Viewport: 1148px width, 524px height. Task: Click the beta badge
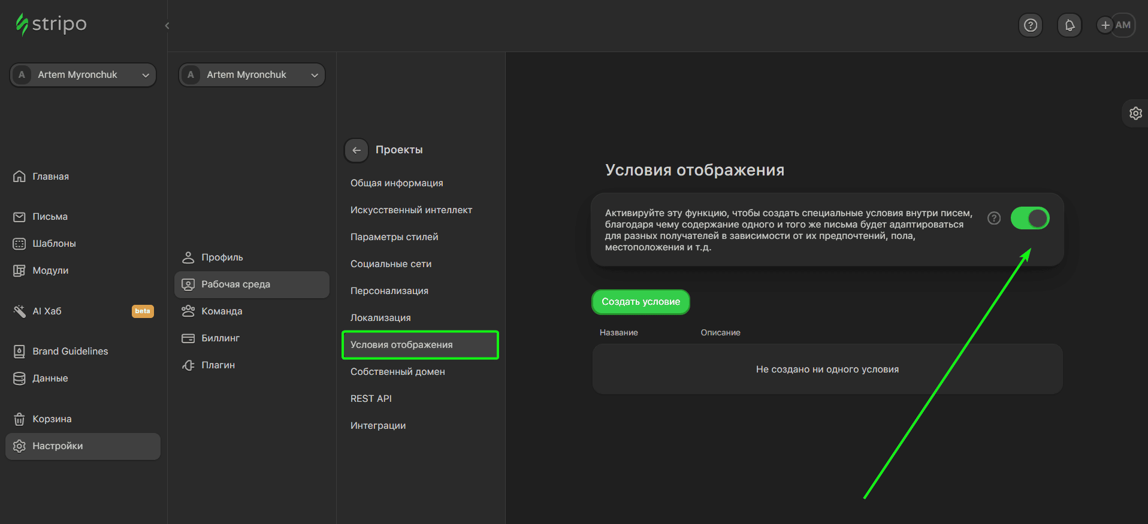[x=143, y=311]
